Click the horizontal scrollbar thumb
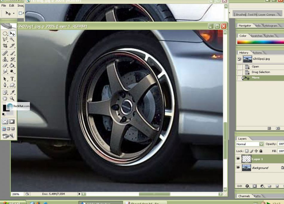This screenshot has width=284, height=204. pos(155,194)
